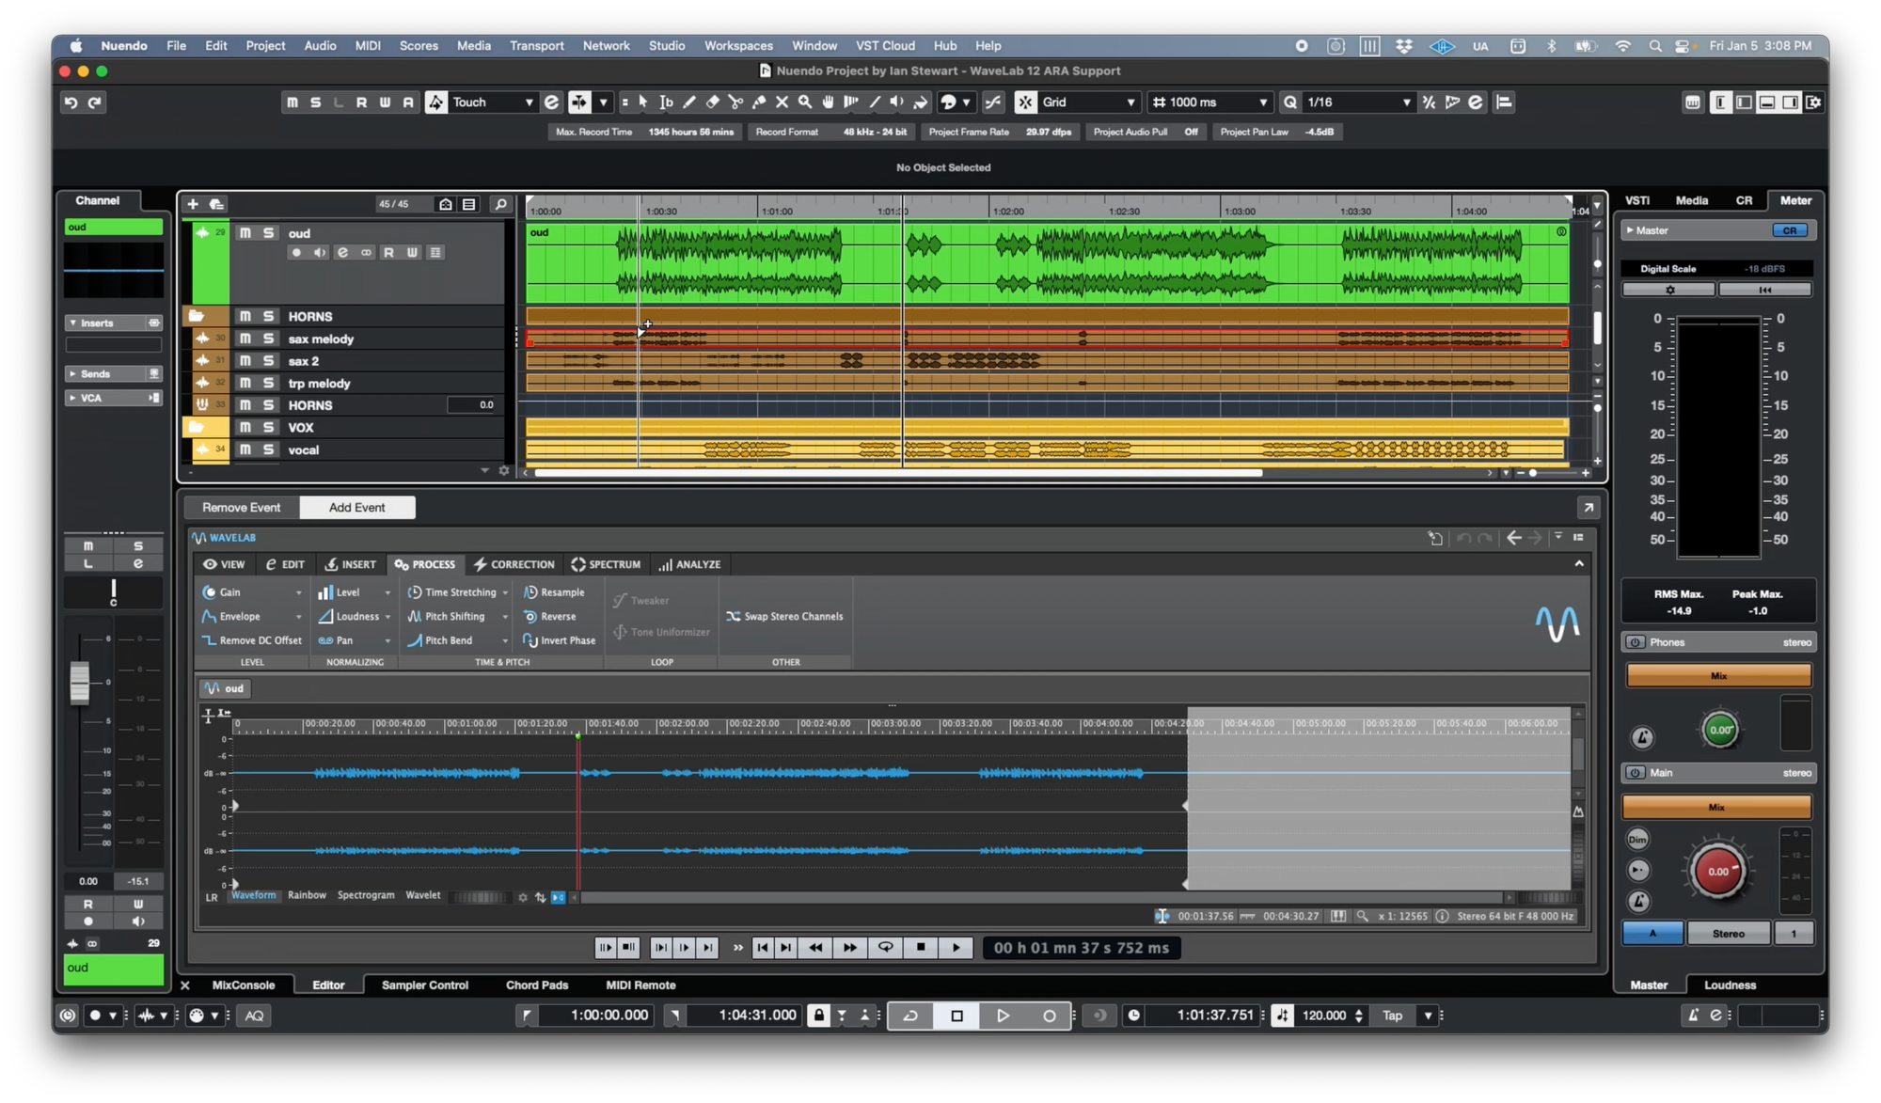
Task: Select the Split tool in the toolbar
Action: (x=735, y=102)
